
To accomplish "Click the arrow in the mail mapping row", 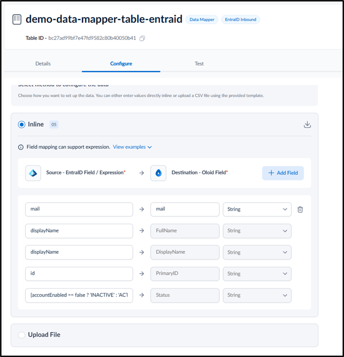I will (x=142, y=209).
